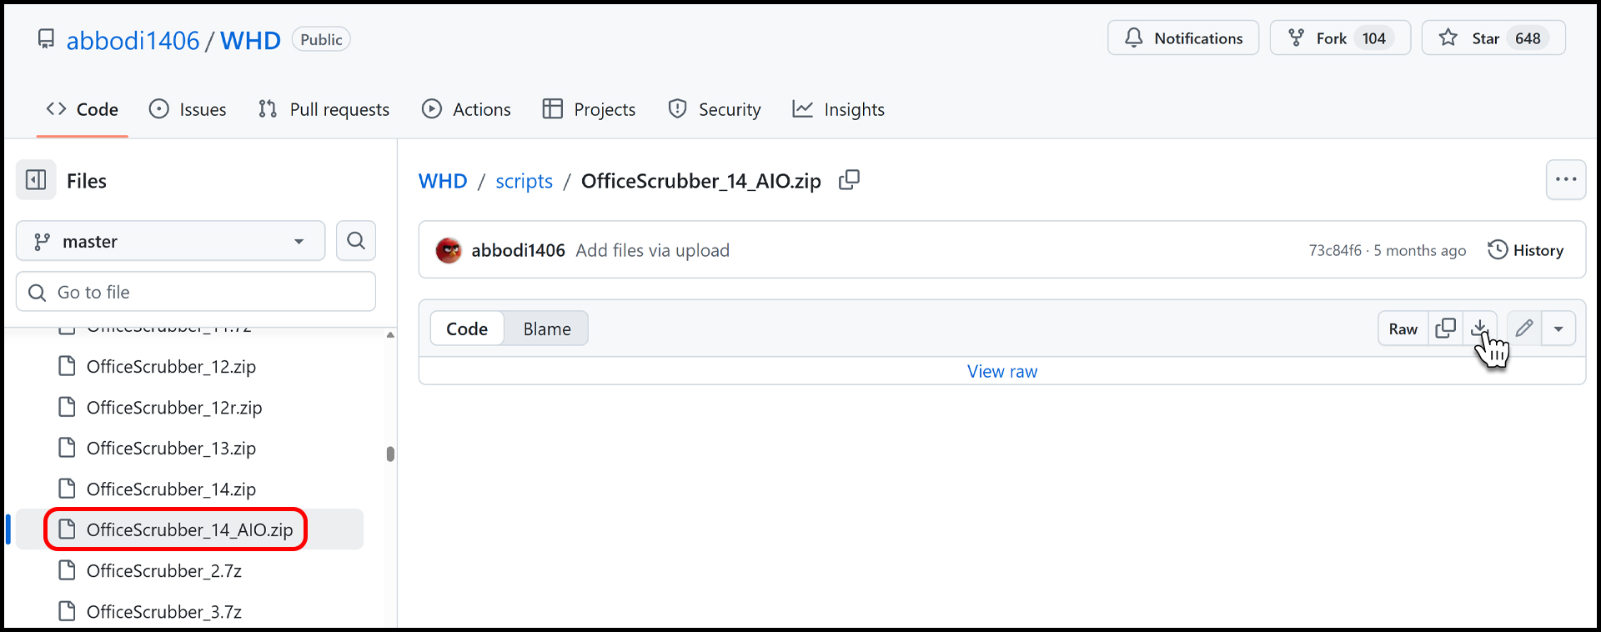Click the search magnifier button beside branch
Viewport: 1601px width, 632px height.
pos(356,241)
